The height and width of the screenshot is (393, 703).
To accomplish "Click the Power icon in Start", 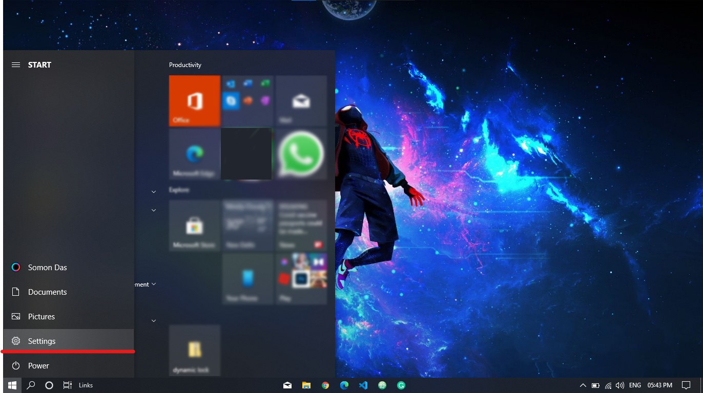I will point(16,366).
